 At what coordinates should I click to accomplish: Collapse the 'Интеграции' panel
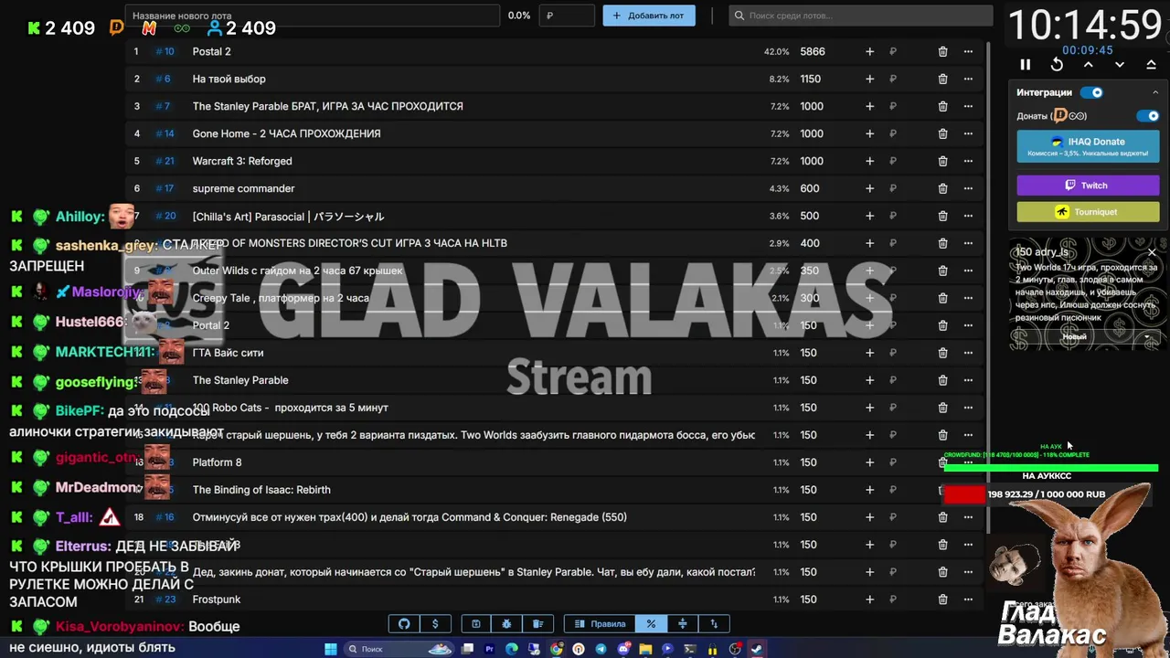click(x=1154, y=92)
